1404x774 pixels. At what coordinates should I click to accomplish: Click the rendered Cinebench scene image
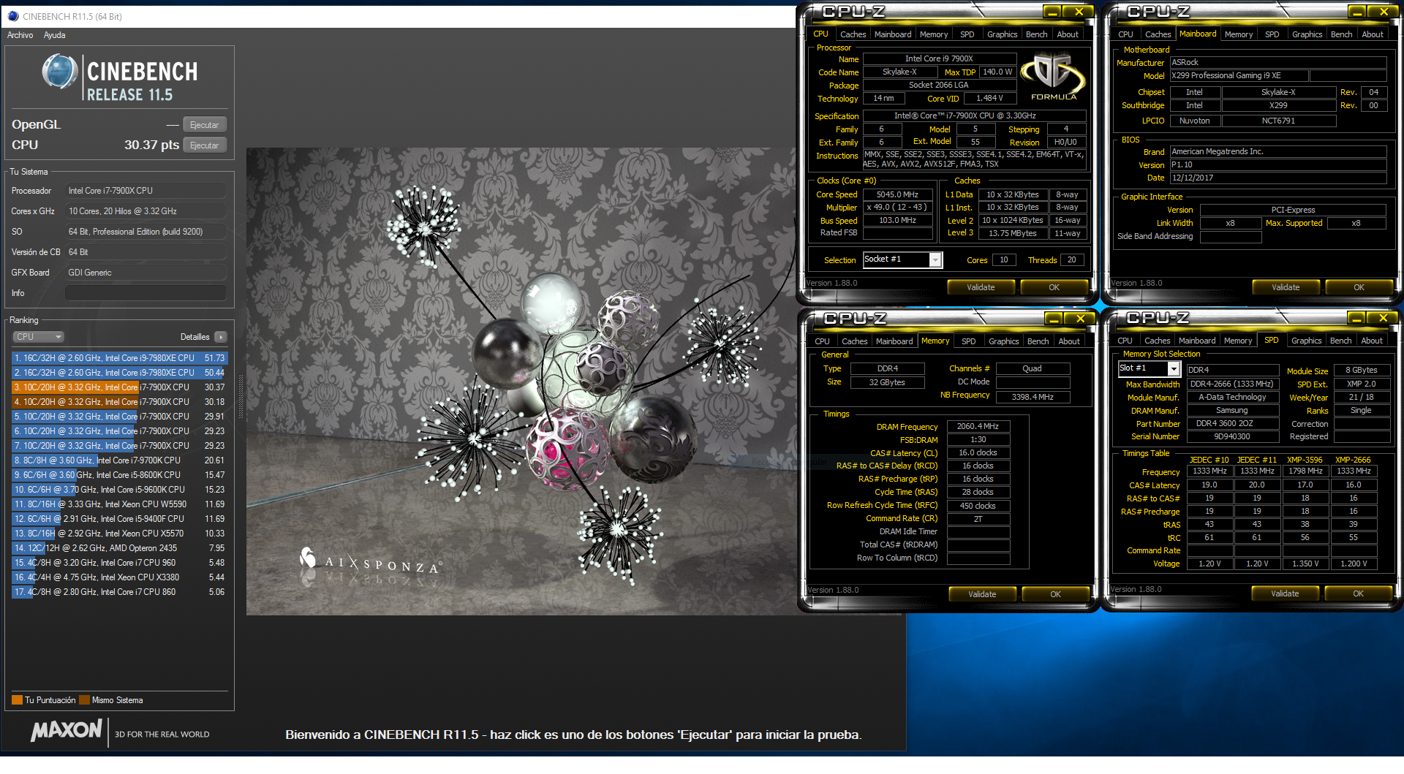click(x=521, y=382)
